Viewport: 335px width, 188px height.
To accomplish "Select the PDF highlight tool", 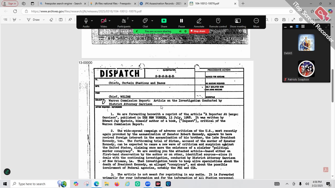I will pyautogui.click(x=14, y=20).
